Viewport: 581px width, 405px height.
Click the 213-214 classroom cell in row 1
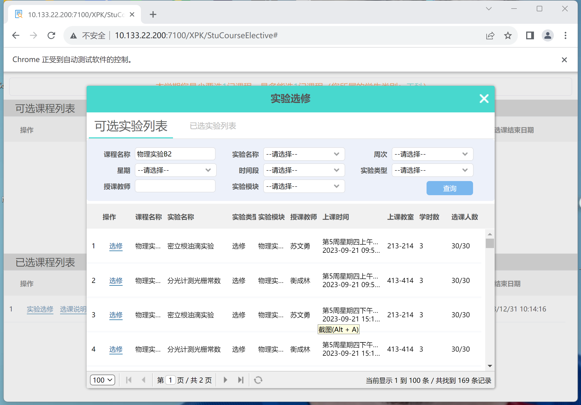click(x=400, y=246)
